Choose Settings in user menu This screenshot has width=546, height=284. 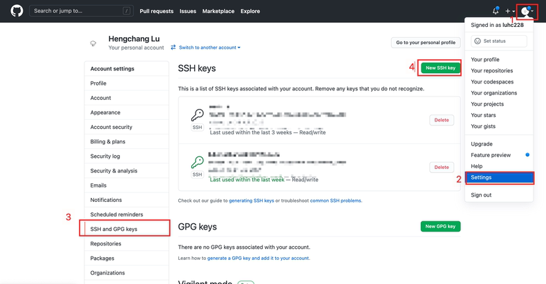[x=499, y=177]
